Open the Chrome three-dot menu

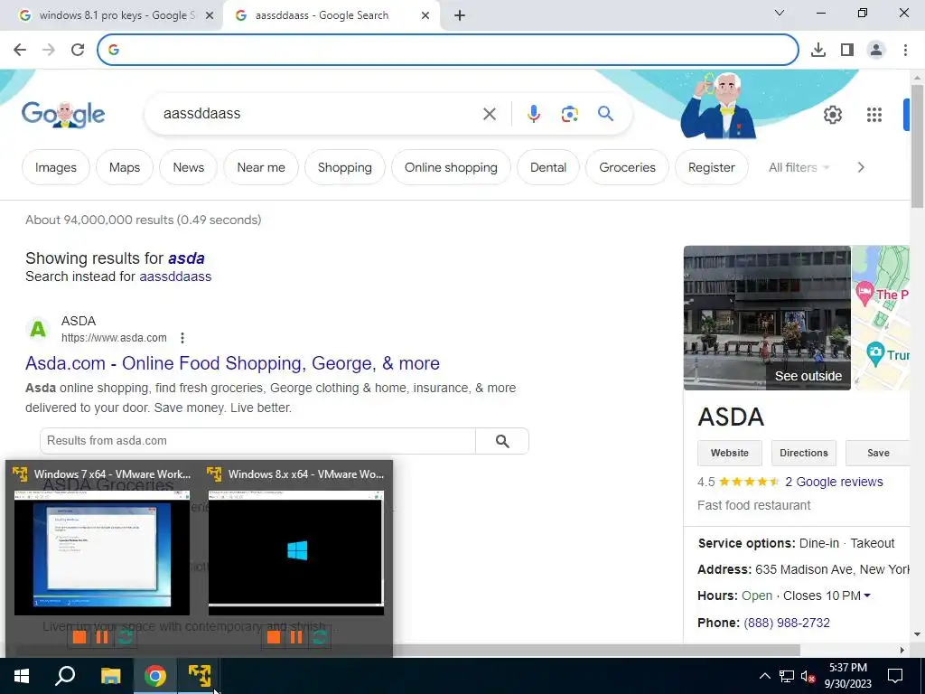pos(905,50)
